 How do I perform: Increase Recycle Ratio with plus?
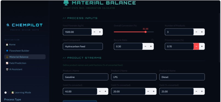click(x=151, y=46)
